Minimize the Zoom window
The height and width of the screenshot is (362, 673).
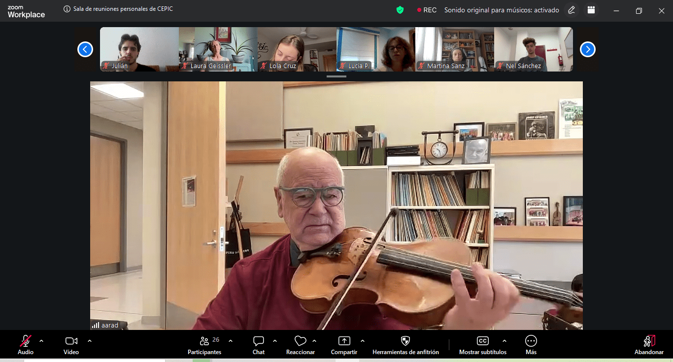pos(616,10)
